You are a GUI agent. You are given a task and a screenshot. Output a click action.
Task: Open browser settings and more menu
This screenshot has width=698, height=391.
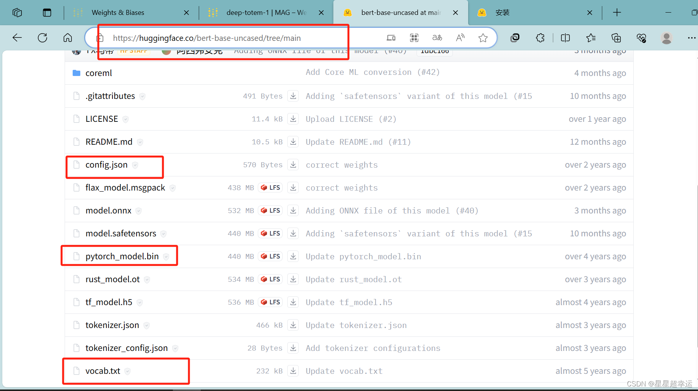click(x=691, y=38)
